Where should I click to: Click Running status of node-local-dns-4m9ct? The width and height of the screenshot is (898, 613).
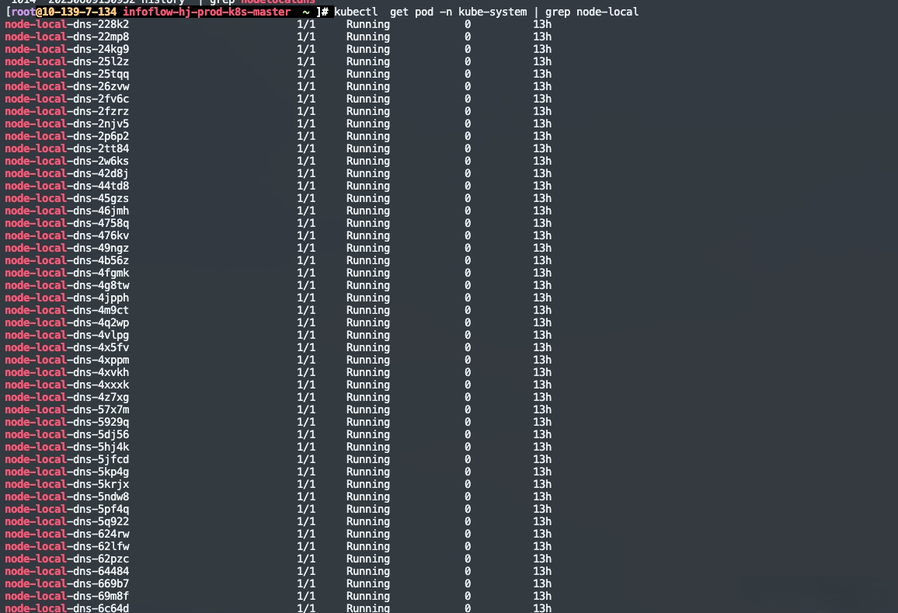368,310
